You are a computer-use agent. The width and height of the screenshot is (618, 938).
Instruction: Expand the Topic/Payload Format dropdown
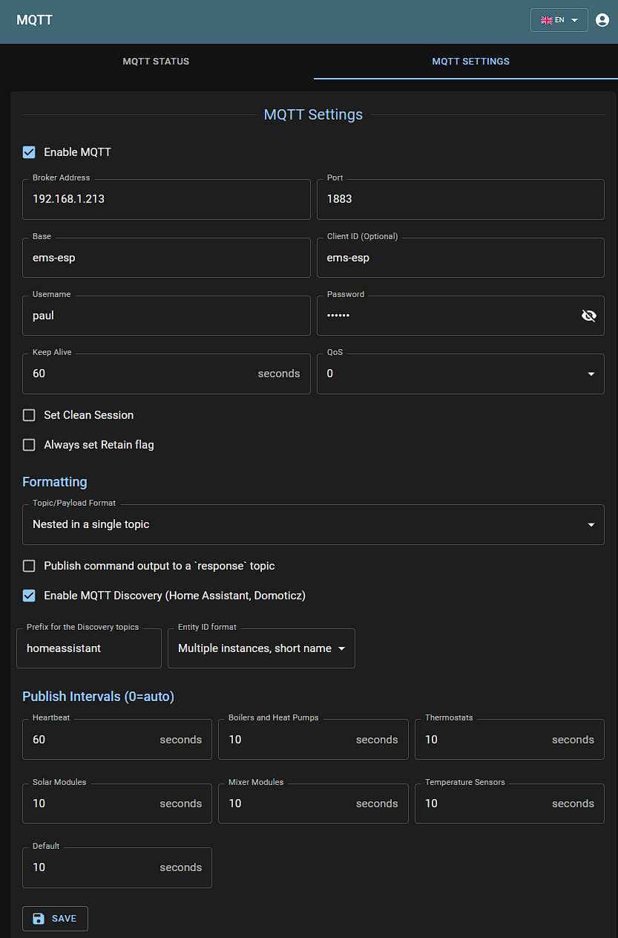pos(313,524)
